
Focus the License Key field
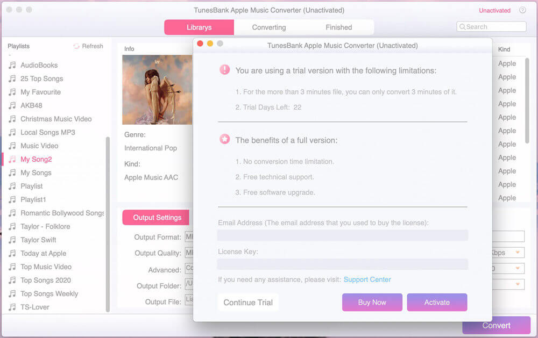342,264
